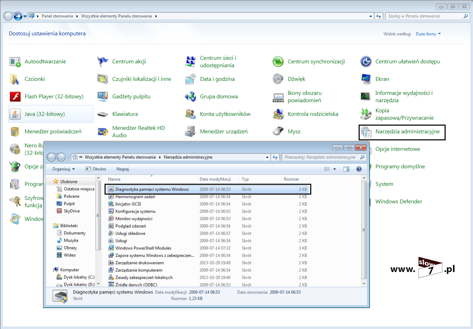Open the Ekran display icon
The image size is (473, 329).
click(366, 79)
